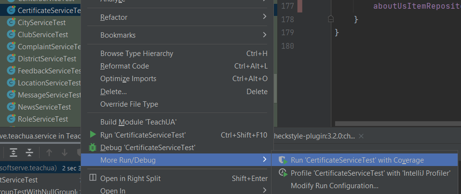Screen dimensions: 461x194
Task: Debug 'CertificateServiceTest' from context menu
Action: tap(178, 147)
